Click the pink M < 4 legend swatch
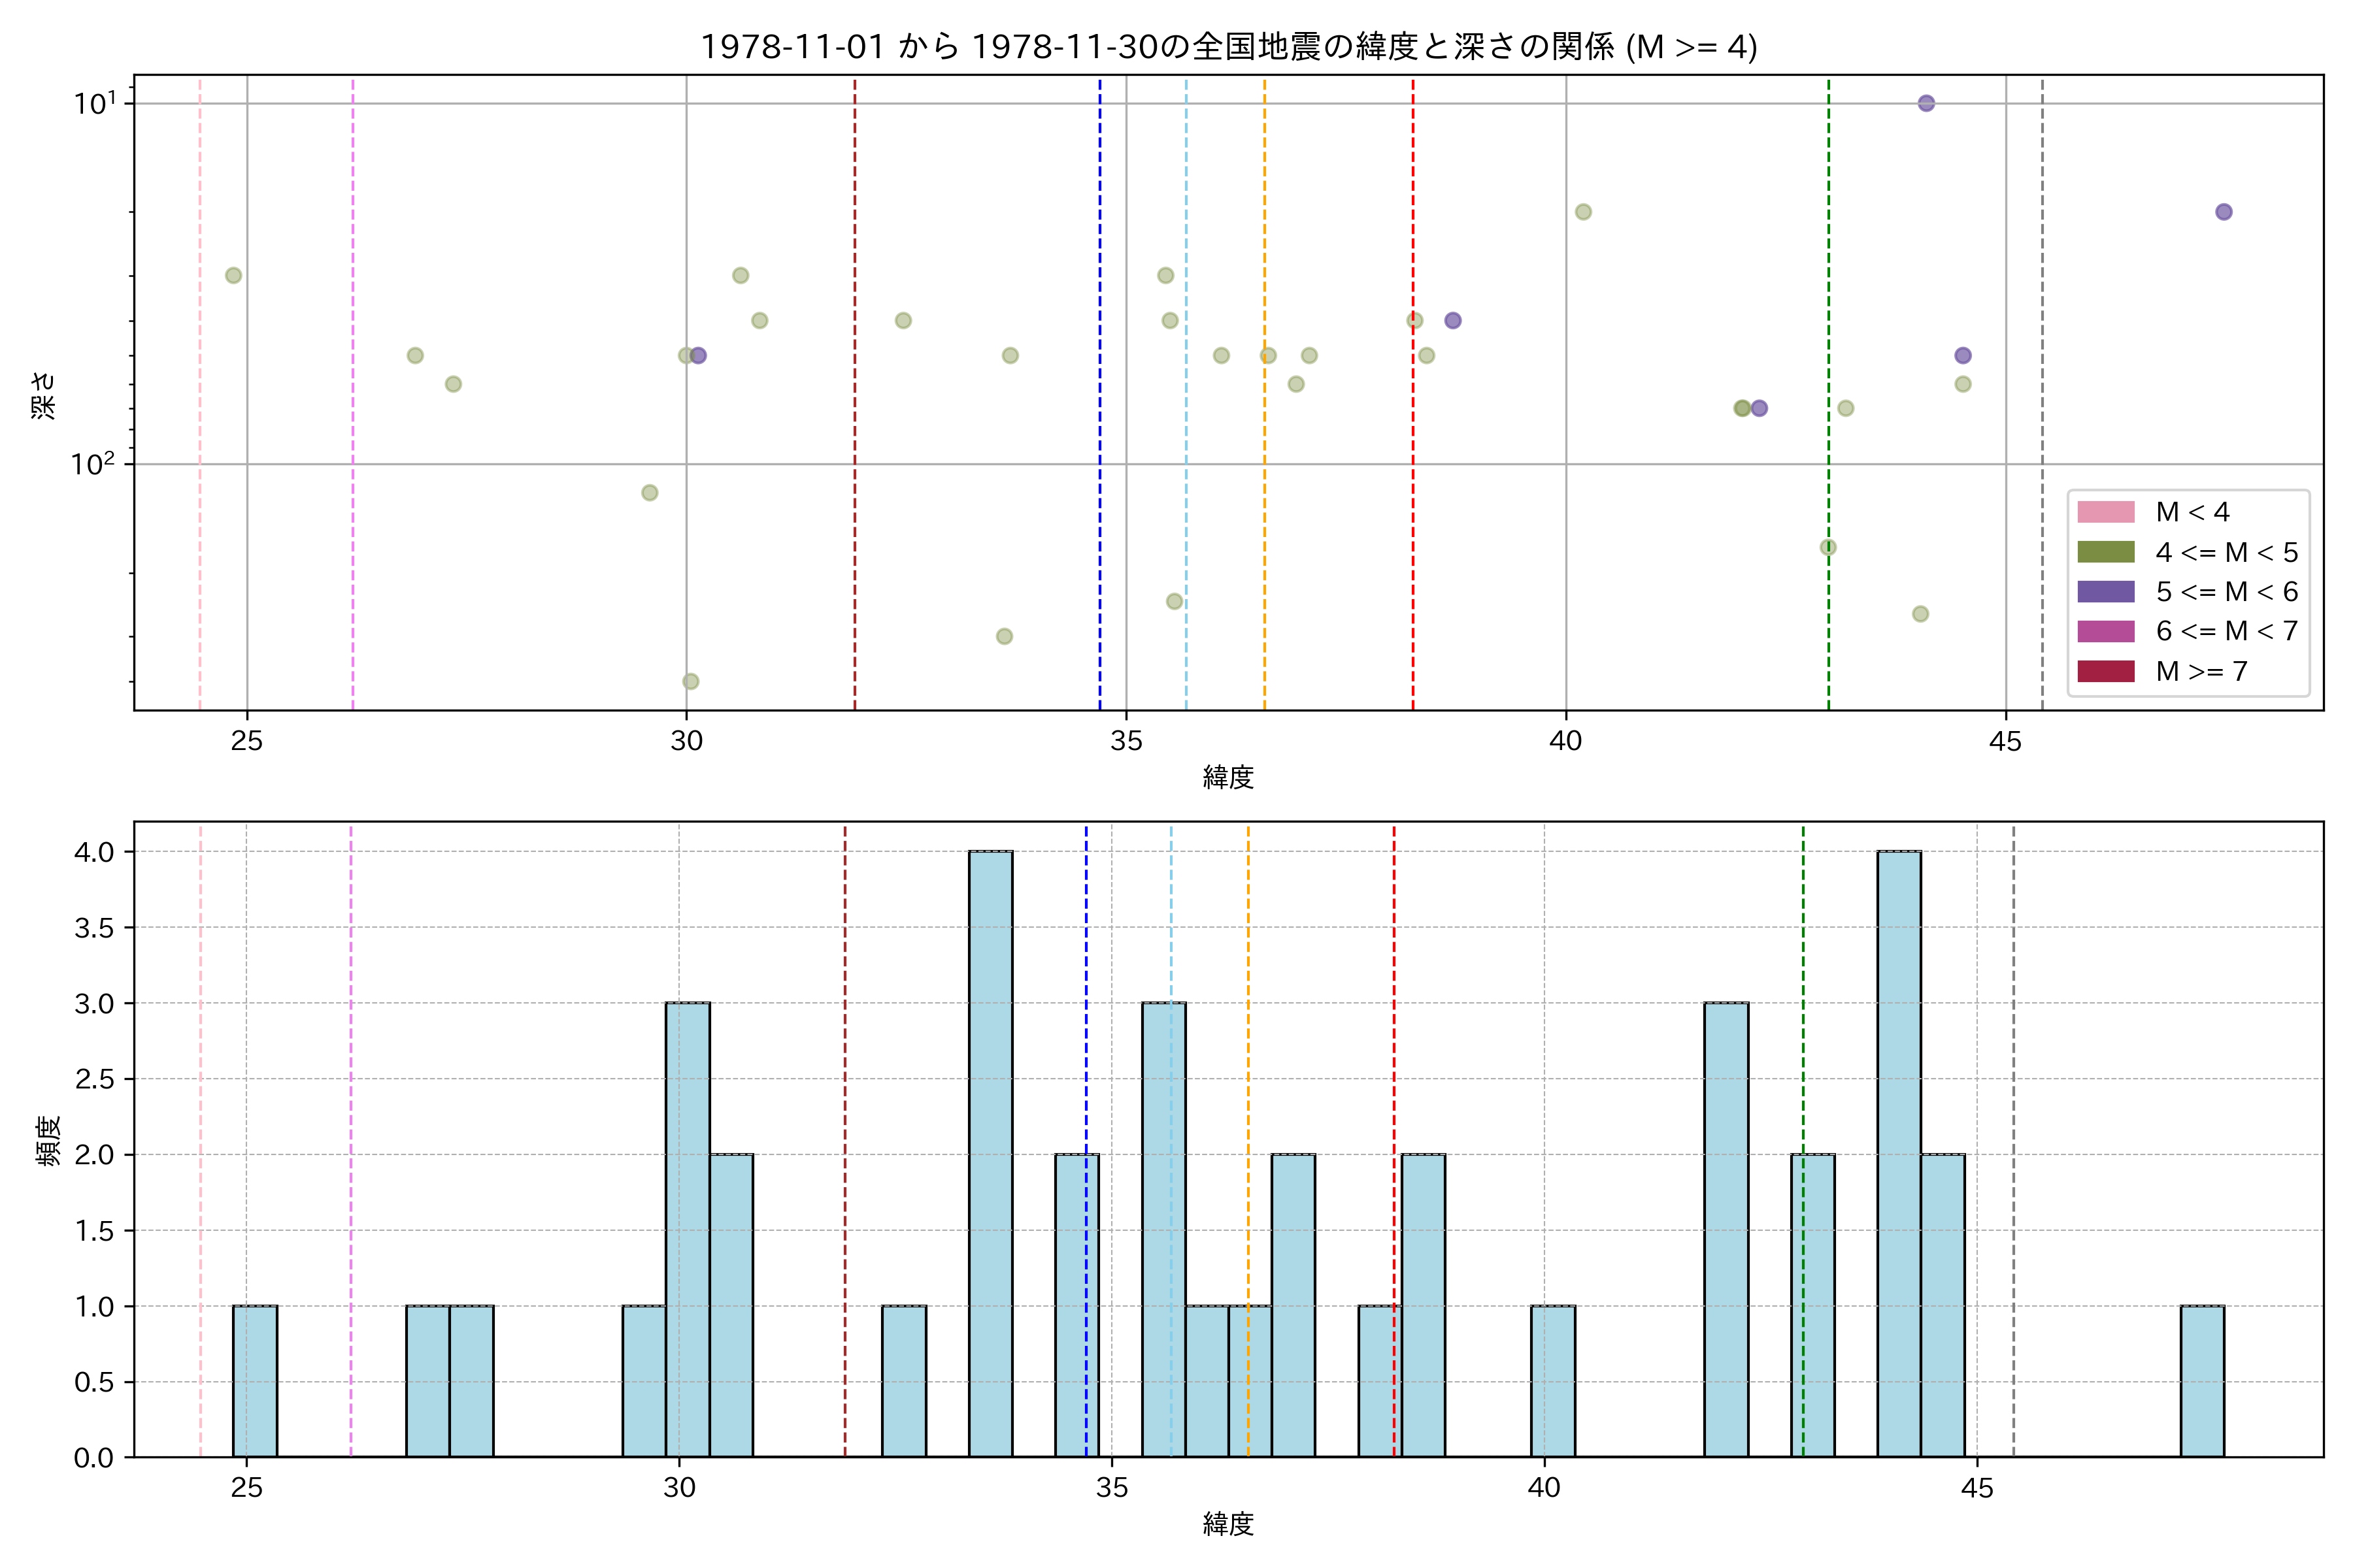Viewport: 2353px width, 1568px height. 2105,512
